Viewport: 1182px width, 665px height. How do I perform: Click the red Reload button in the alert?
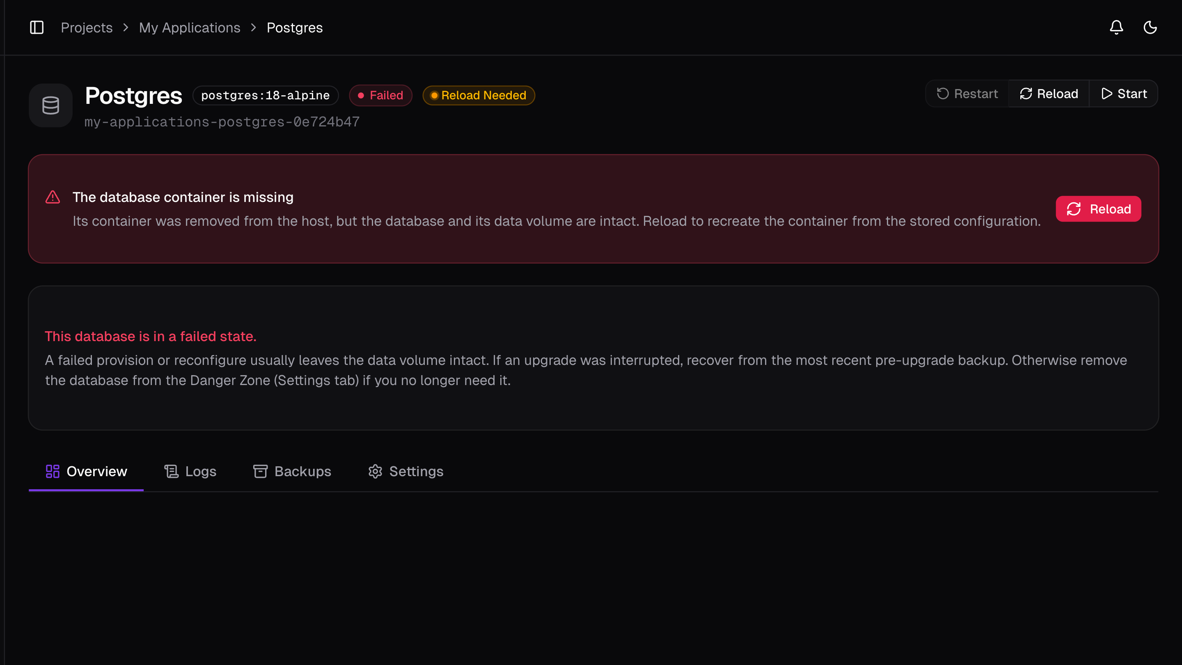point(1099,209)
